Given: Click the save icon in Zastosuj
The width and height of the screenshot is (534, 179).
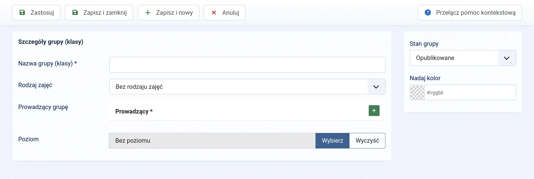Looking at the screenshot, I should (22, 12).
